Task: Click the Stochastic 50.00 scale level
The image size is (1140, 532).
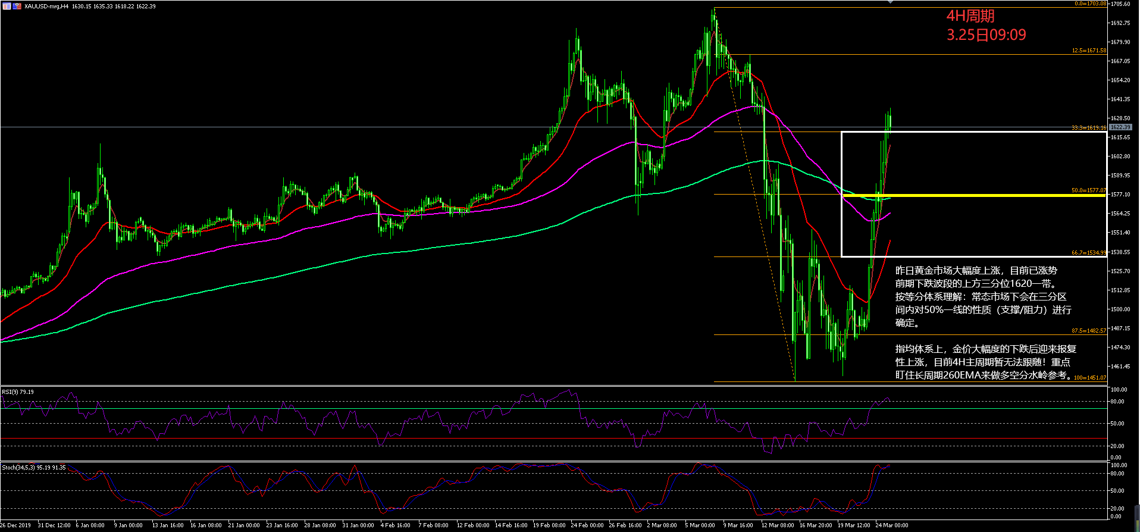Action: 1117,491
